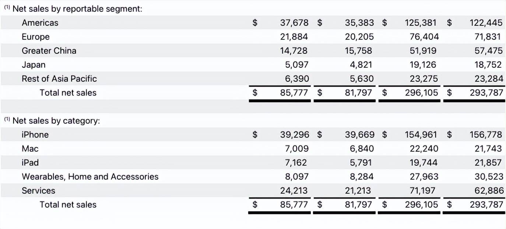This screenshot has height=229, width=506.
Task: Select the Europe segment label
Action: pos(35,37)
